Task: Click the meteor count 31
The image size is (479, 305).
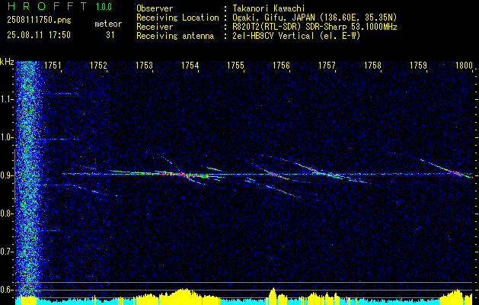Action: click(x=110, y=35)
